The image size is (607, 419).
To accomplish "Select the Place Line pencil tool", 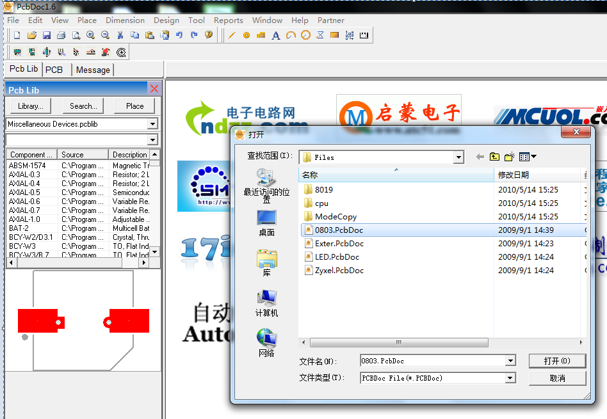I will pyautogui.click(x=232, y=35).
